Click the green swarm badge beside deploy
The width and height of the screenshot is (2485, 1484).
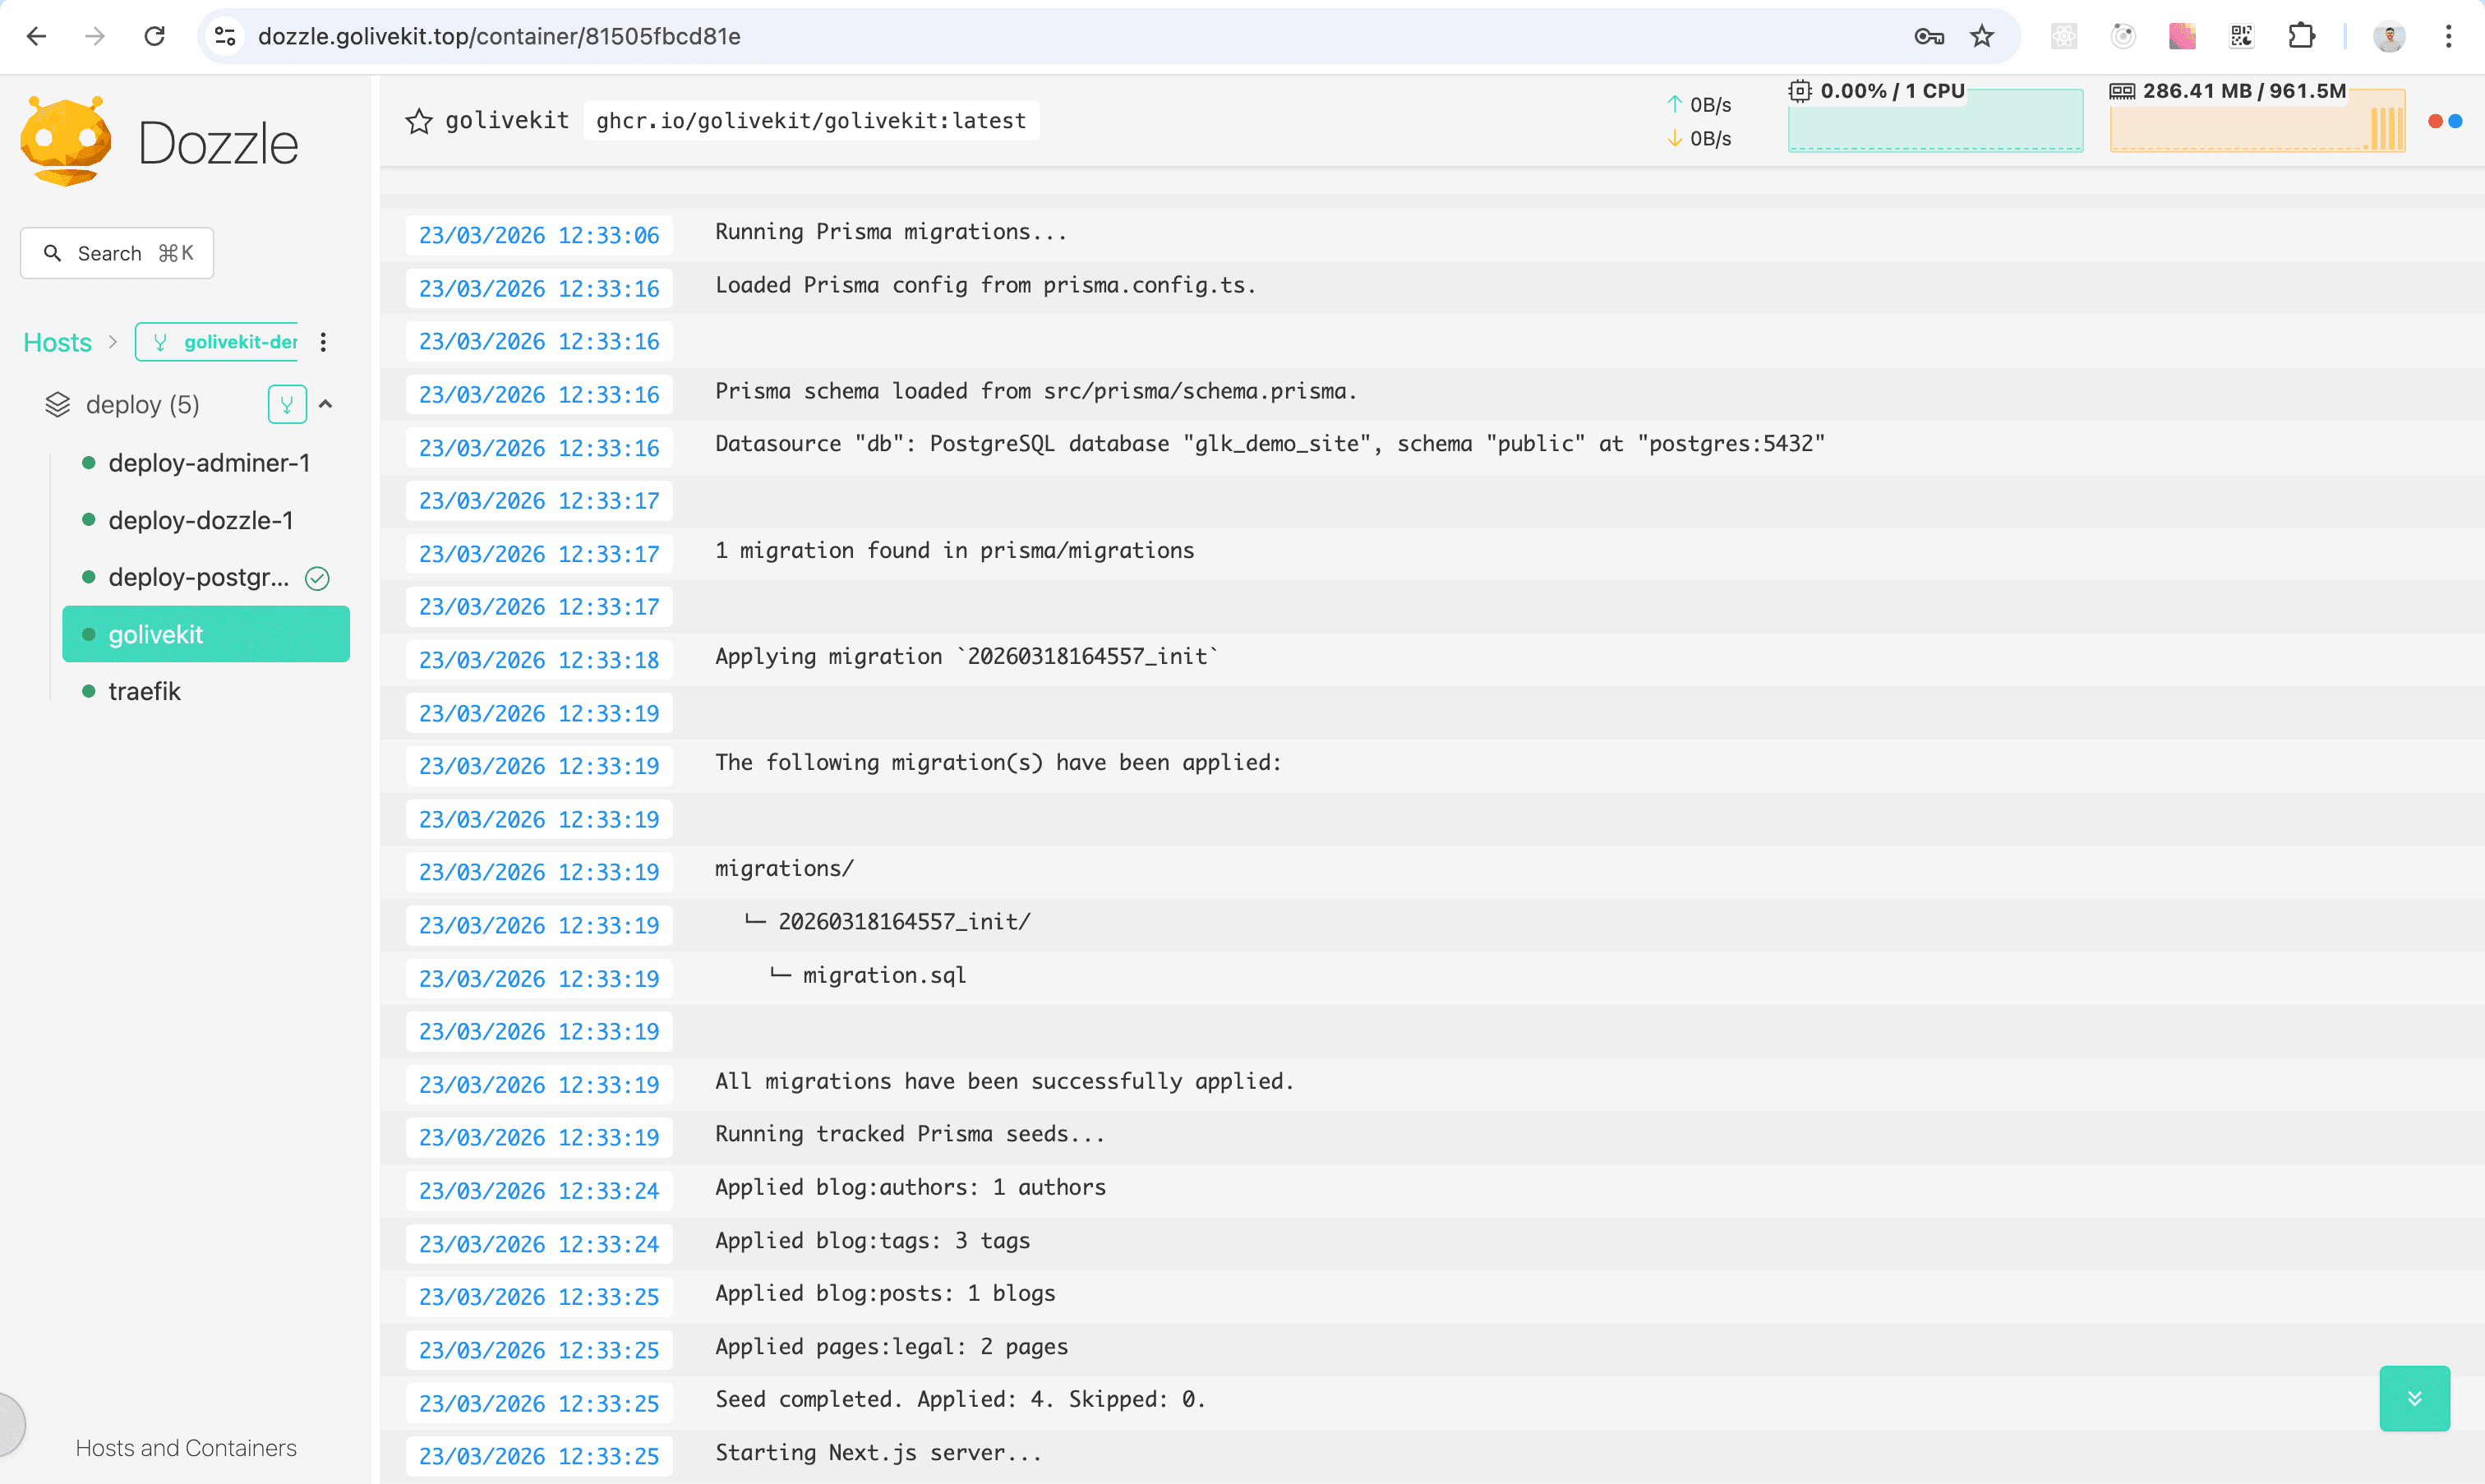coord(286,404)
